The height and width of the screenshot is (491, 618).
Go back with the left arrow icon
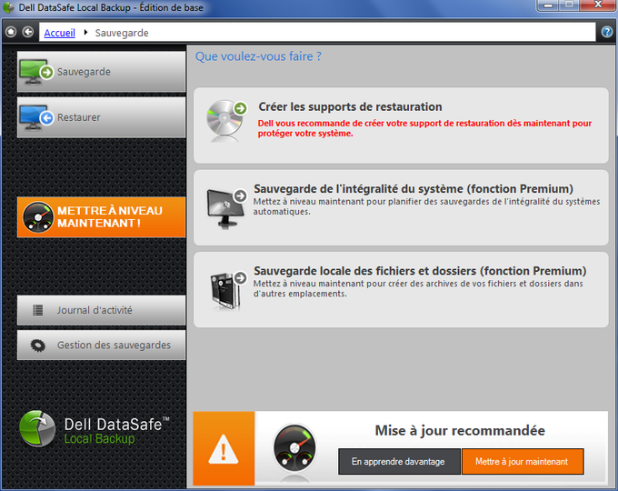[28, 32]
